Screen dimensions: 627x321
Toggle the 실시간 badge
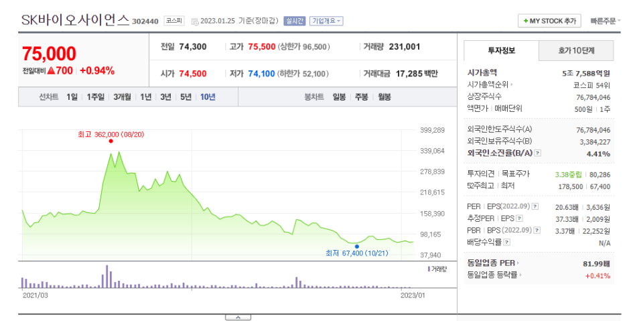[294, 21]
